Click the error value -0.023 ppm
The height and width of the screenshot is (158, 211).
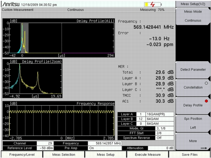pos(160,45)
